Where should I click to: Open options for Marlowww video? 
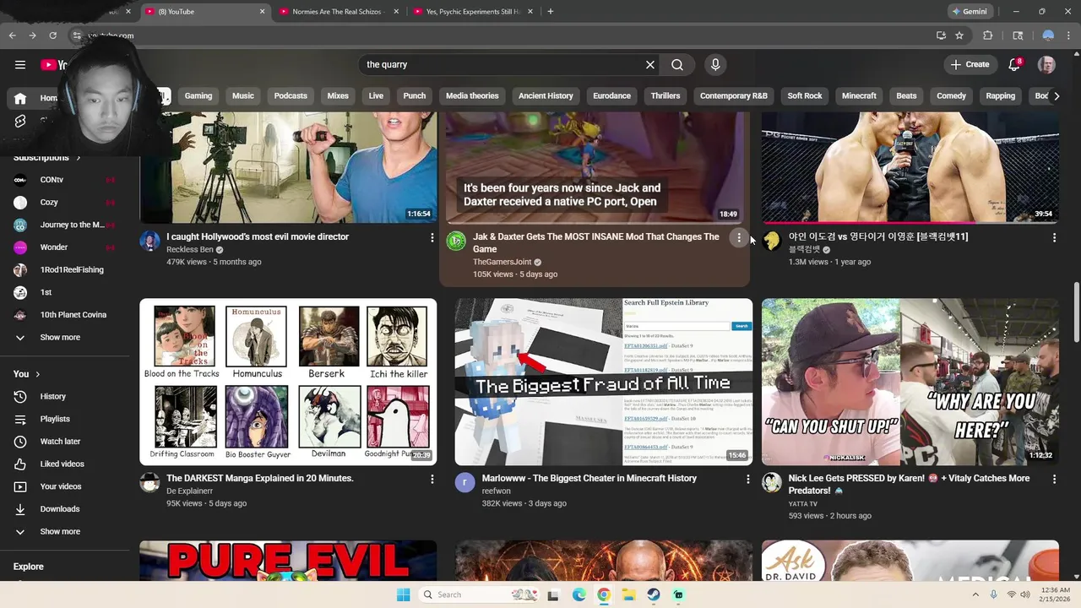click(747, 479)
